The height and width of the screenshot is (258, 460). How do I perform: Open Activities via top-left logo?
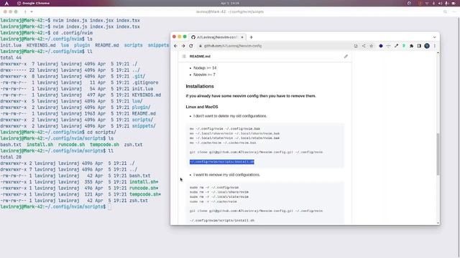click(6, 3)
